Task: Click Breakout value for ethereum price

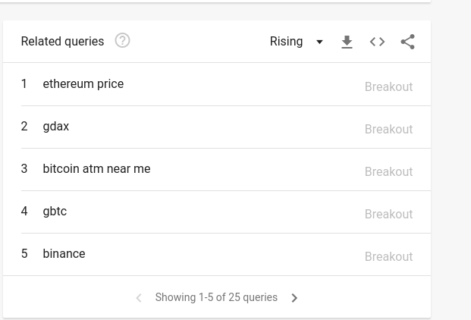Action: tap(388, 86)
